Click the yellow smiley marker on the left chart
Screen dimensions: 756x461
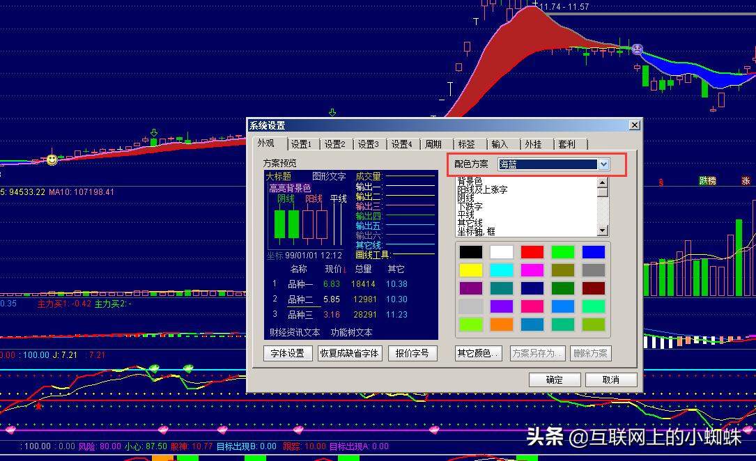52,160
